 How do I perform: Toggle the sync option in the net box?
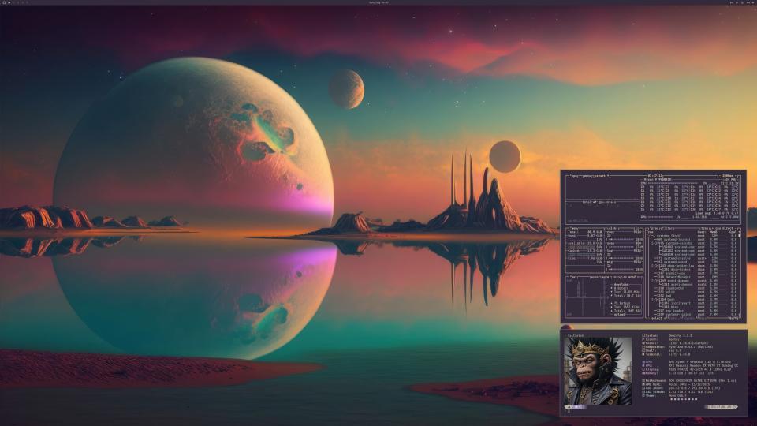595,277
